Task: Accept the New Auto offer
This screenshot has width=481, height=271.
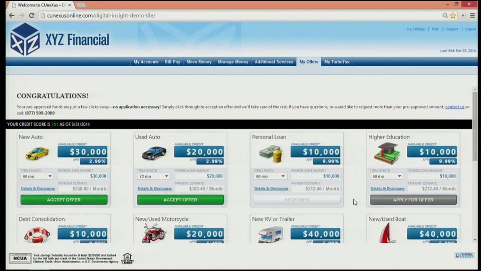Action: (64, 200)
